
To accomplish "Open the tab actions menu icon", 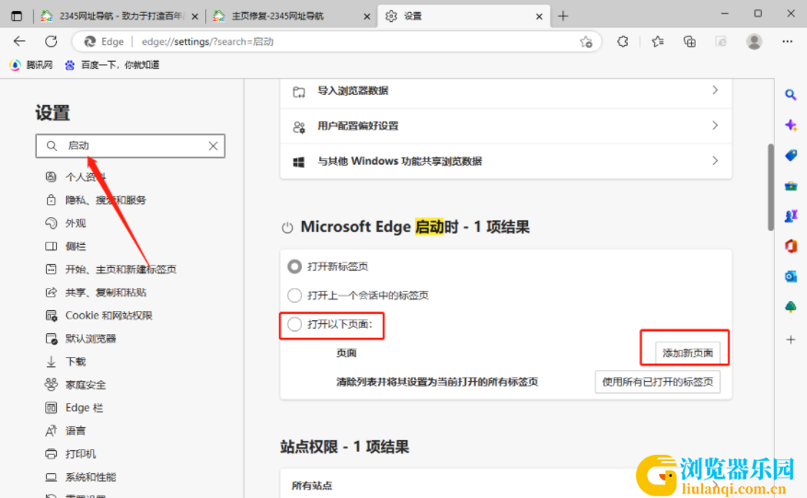I will [x=17, y=16].
